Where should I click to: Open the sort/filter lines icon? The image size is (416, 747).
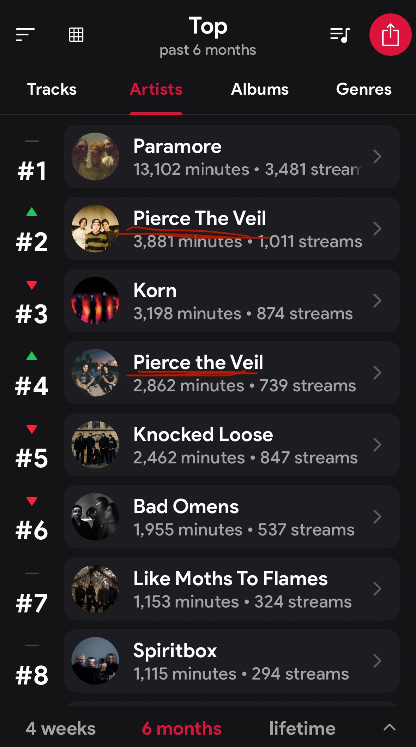(x=25, y=35)
